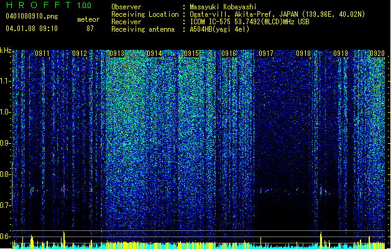Click the 'Observer' field label

point(126,7)
